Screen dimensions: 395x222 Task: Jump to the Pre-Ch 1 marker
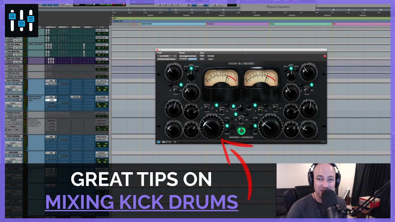point(210,24)
